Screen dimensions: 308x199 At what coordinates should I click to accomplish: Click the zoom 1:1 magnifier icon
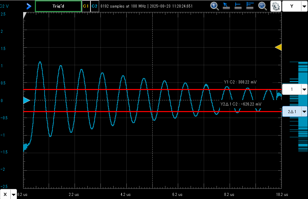click(x=214, y=6)
